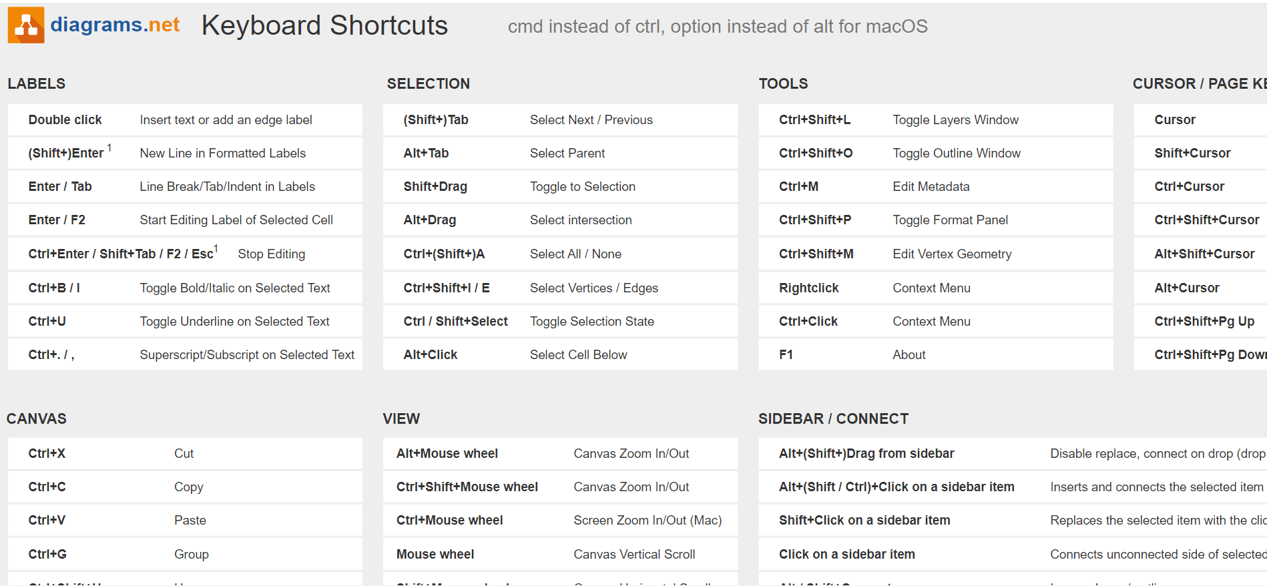Click the SIDEBAR / CONNECT heading
1267x586 pixels.
pyautogui.click(x=833, y=419)
